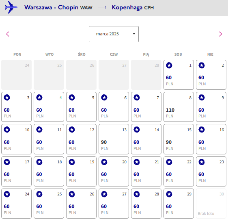Click Warszawa - Chopin WAW origin
Viewport: 228px width, 219px height.
(x=58, y=7)
